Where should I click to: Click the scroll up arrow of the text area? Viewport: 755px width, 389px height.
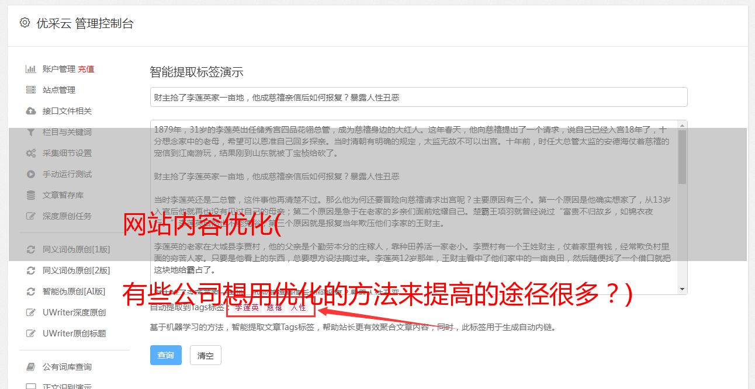click(683, 126)
